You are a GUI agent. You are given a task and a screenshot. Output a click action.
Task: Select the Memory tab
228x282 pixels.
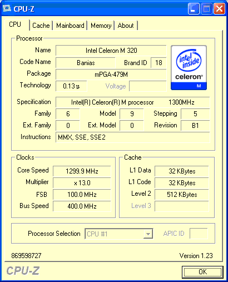(x=101, y=26)
